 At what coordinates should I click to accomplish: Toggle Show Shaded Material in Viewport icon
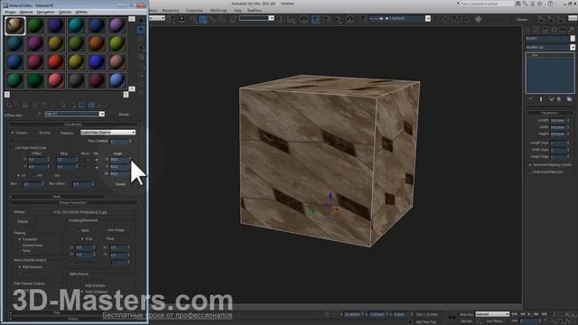(82, 105)
